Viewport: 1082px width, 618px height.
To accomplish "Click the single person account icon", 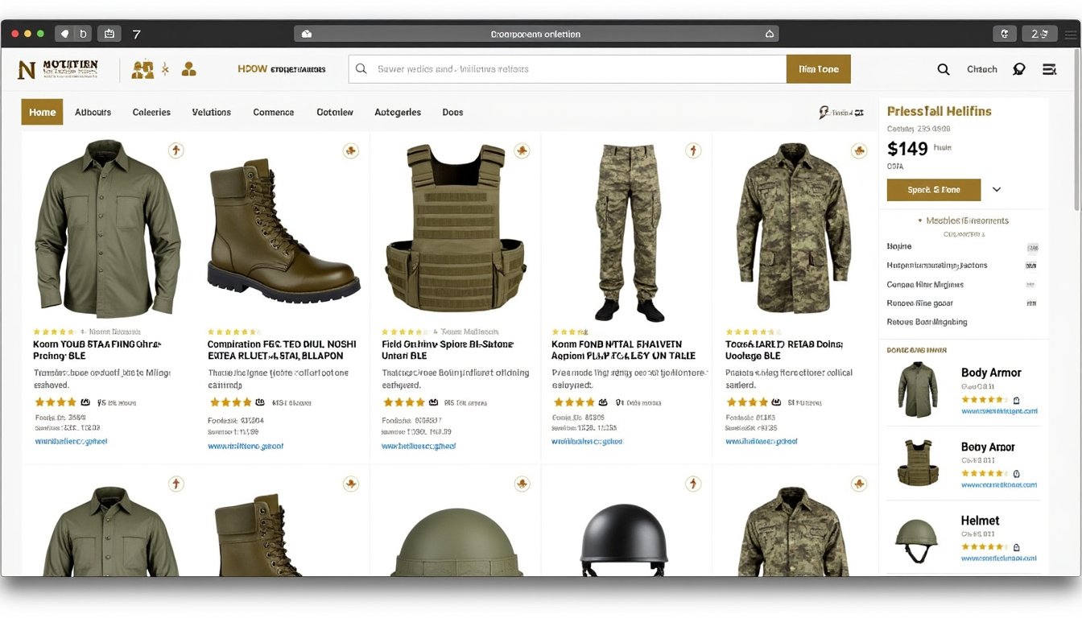I will click(188, 69).
